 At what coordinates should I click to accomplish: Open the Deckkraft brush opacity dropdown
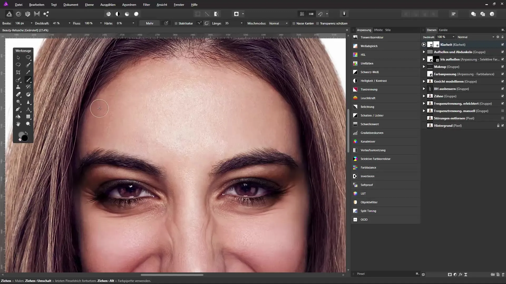tap(69, 23)
